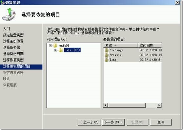Select the Data (D:) tree item label
This screenshot has height=130, width=183.
coord(72,50)
